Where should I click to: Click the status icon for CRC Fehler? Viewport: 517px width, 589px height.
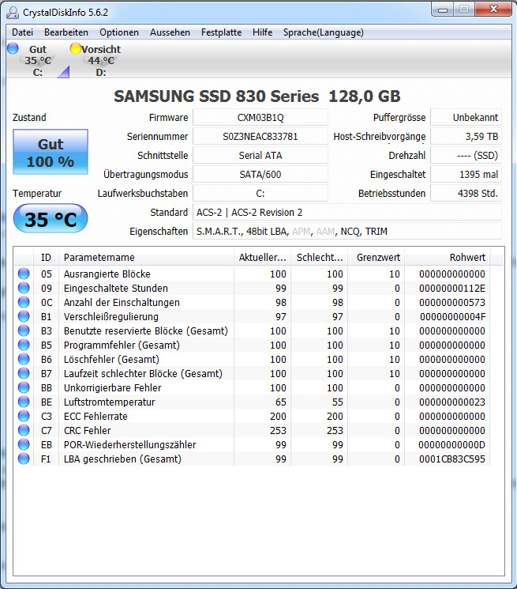24,430
